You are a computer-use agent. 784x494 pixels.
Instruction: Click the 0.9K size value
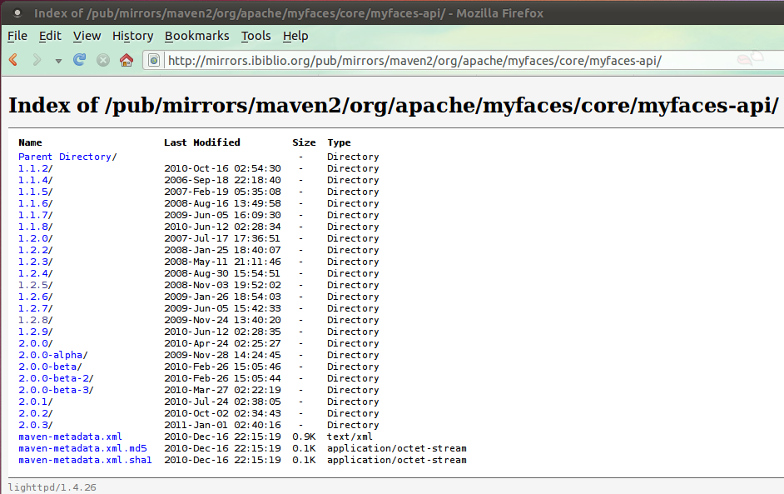304,437
